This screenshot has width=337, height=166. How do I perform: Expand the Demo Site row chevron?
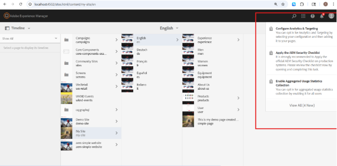116,121
